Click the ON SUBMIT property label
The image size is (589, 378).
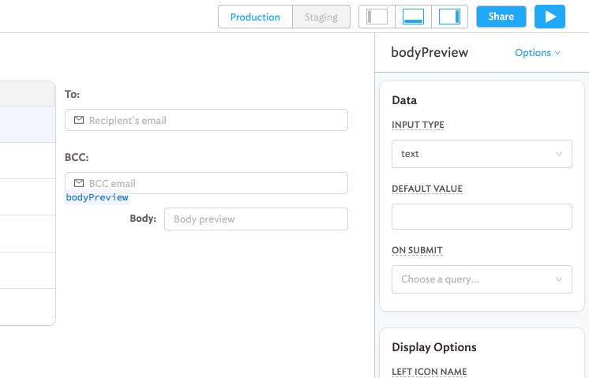(417, 250)
